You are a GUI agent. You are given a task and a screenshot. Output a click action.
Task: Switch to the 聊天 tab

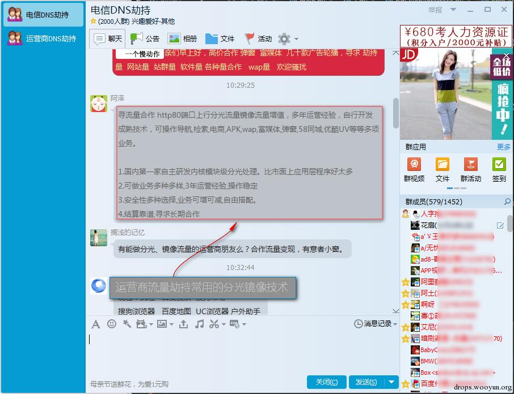[x=108, y=38]
